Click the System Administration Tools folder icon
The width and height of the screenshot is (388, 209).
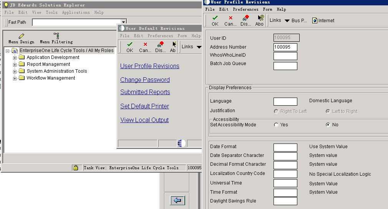(22, 71)
